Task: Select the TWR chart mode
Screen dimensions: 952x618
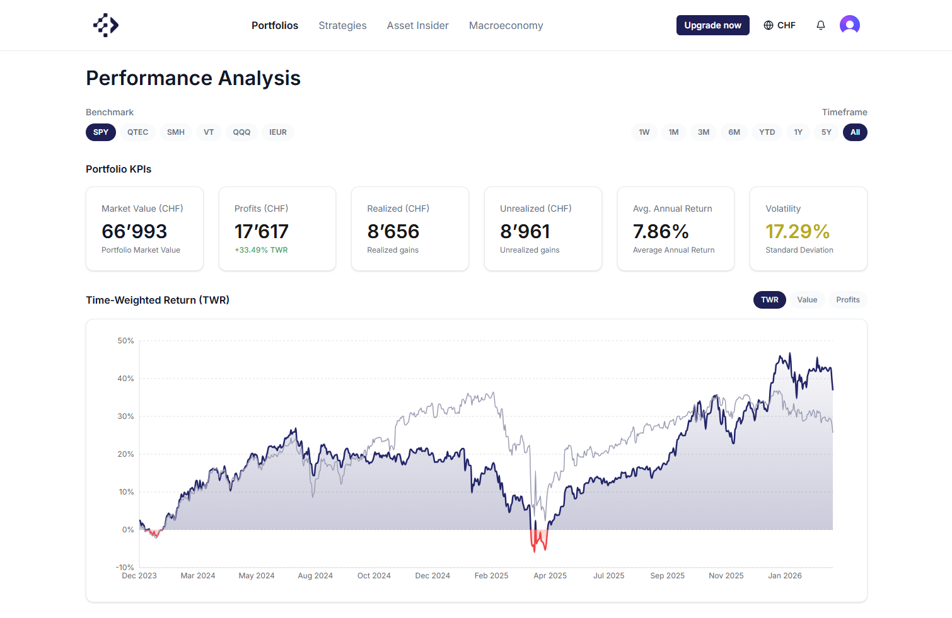Action: (769, 300)
